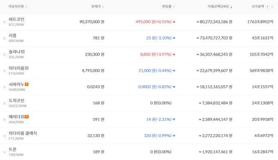Click the TRX/KRW ticker label

coord(16,155)
